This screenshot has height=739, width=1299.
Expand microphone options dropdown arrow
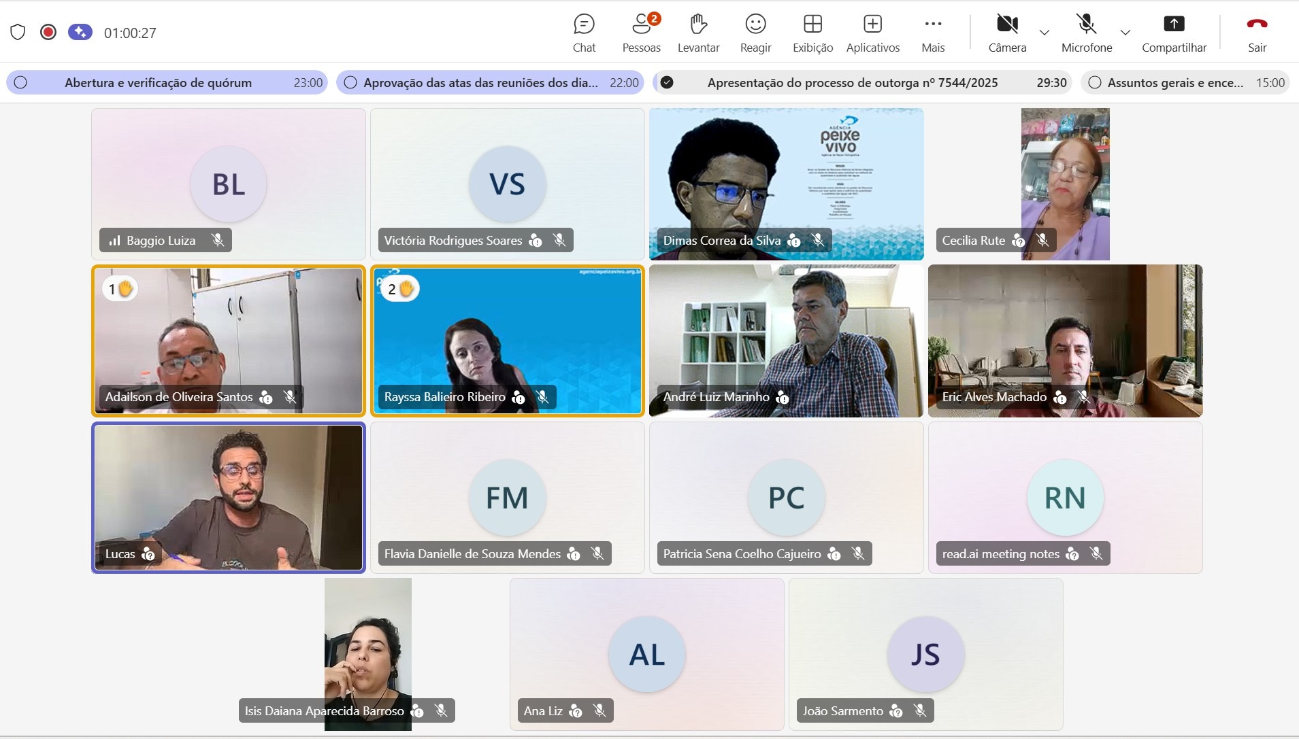pyautogui.click(x=1125, y=33)
